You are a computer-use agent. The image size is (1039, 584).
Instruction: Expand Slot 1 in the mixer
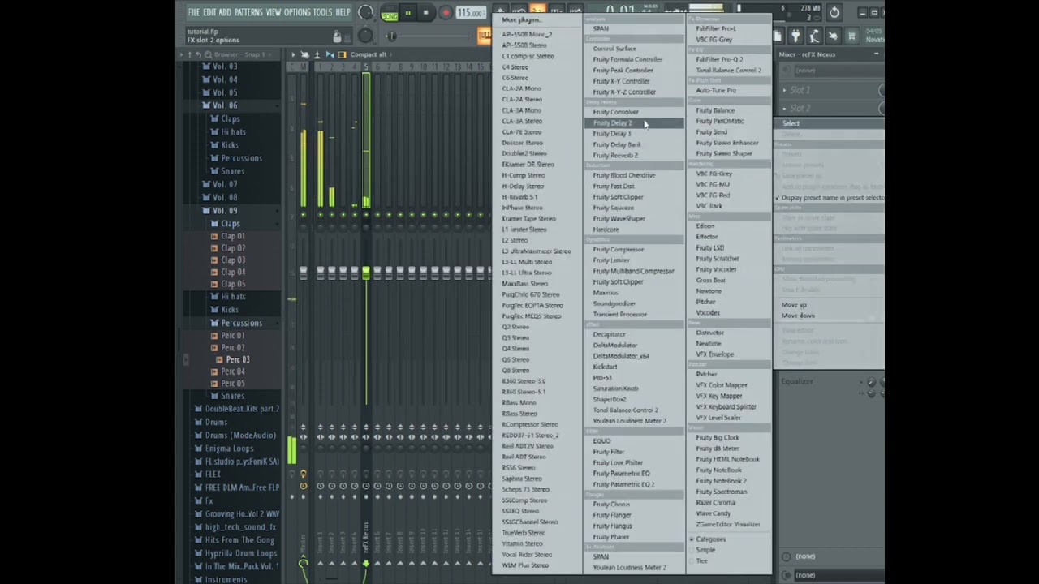coord(784,90)
